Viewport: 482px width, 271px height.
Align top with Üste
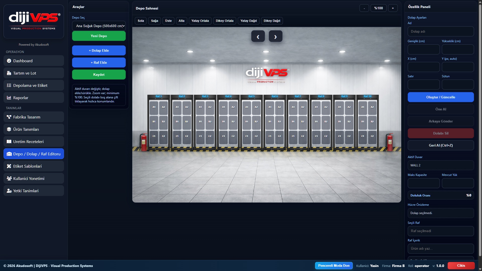168,21
